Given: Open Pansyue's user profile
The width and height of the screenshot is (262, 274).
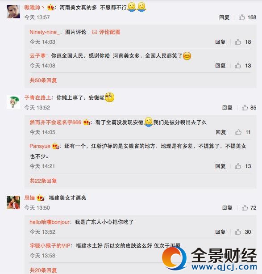Looking at the screenshot, I should pos(40,146).
